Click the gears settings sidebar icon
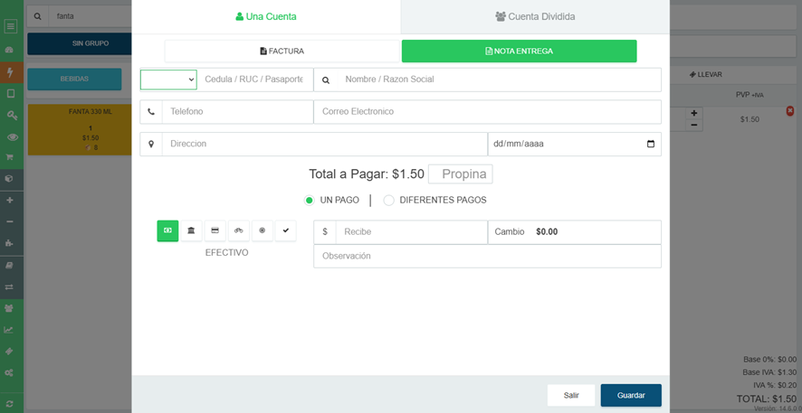The height and width of the screenshot is (413, 802). click(x=9, y=373)
